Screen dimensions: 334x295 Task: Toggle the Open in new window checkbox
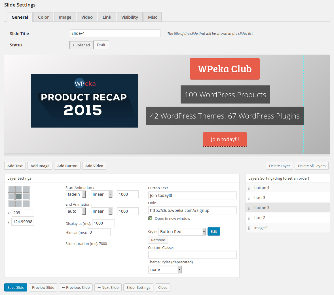(x=150, y=218)
